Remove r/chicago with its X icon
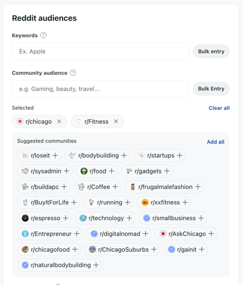This screenshot has width=243, height=285. (59, 121)
